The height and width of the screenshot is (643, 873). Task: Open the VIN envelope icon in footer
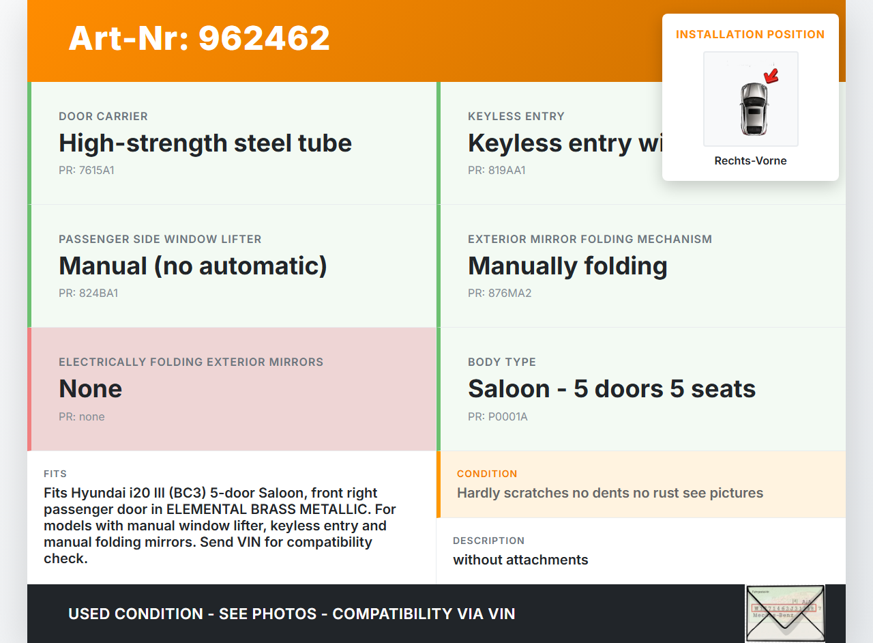(x=784, y=613)
